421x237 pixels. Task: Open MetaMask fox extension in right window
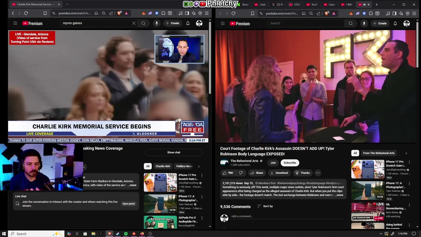point(351,13)
